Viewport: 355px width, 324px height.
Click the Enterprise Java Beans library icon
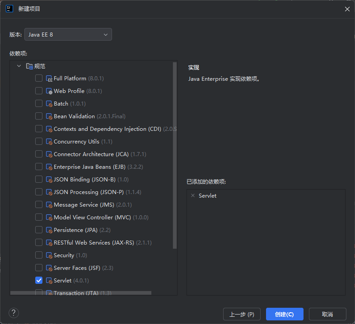click(49, 167)
